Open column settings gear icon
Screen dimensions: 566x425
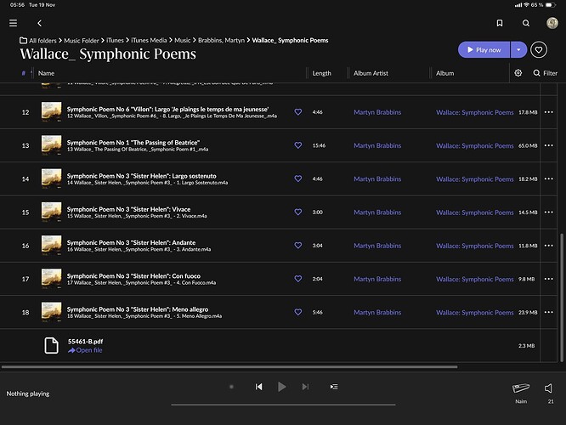click(518, 73)
